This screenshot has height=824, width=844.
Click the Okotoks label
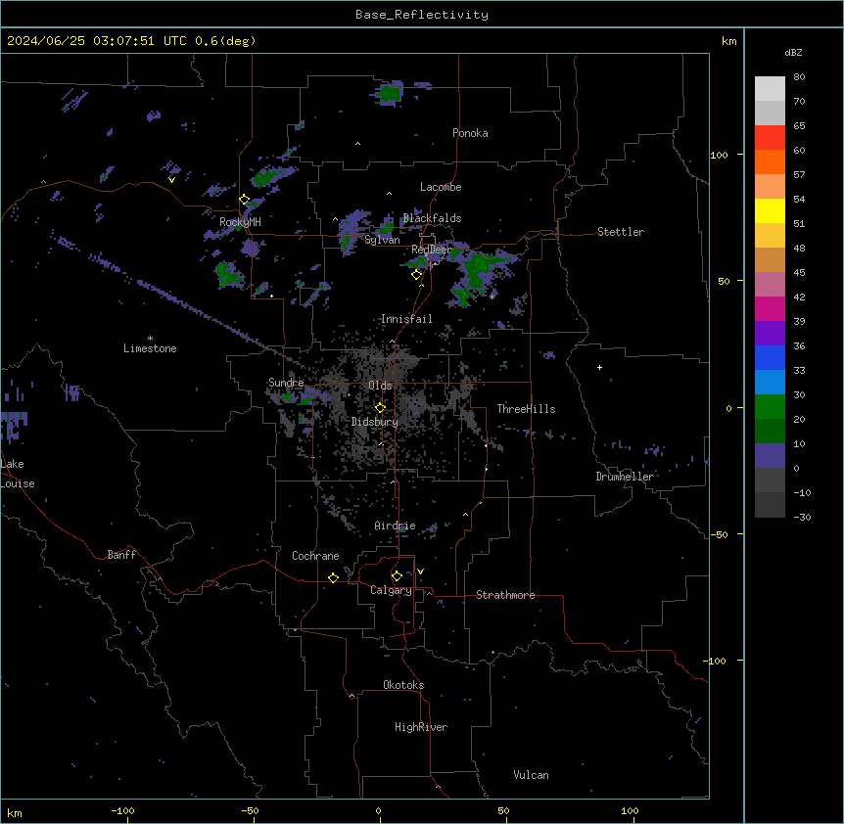coord(403,685)
